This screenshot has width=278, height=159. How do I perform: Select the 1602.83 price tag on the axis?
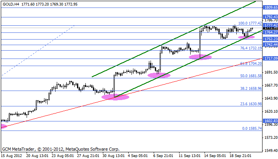coord(270,121)
